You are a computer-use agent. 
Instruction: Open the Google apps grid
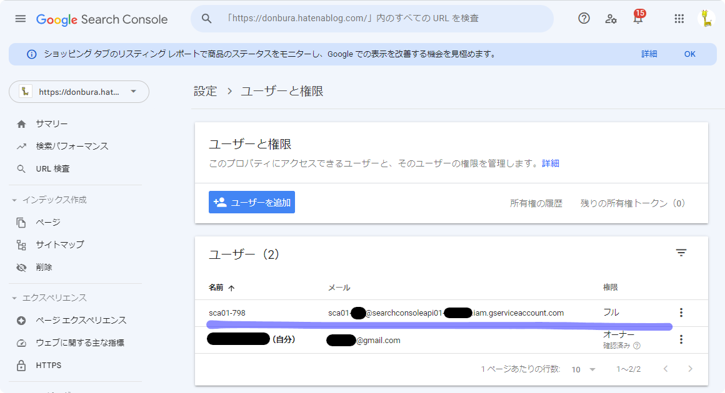click(679, 19)
